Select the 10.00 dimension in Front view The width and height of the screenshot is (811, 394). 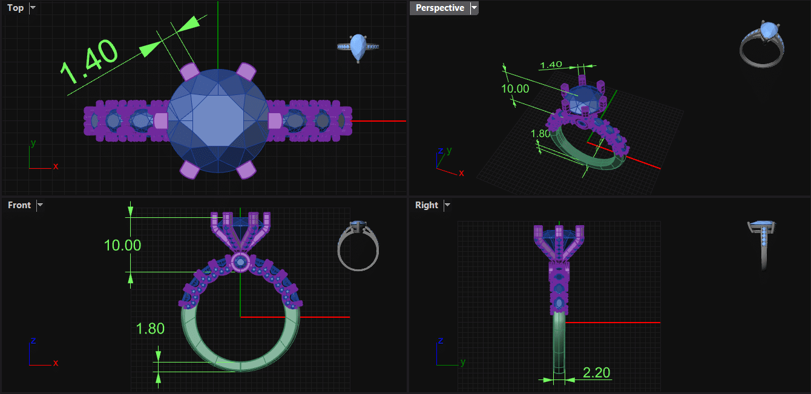[122, 245]
